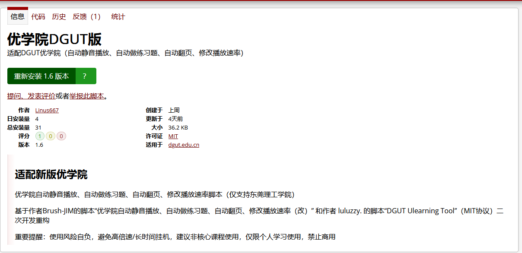Open the MIT license link

click(x=173, y=136)
